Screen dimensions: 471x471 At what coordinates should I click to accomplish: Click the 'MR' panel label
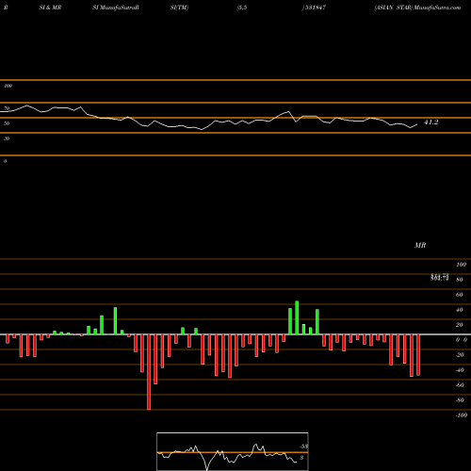[x=420, y=245]
